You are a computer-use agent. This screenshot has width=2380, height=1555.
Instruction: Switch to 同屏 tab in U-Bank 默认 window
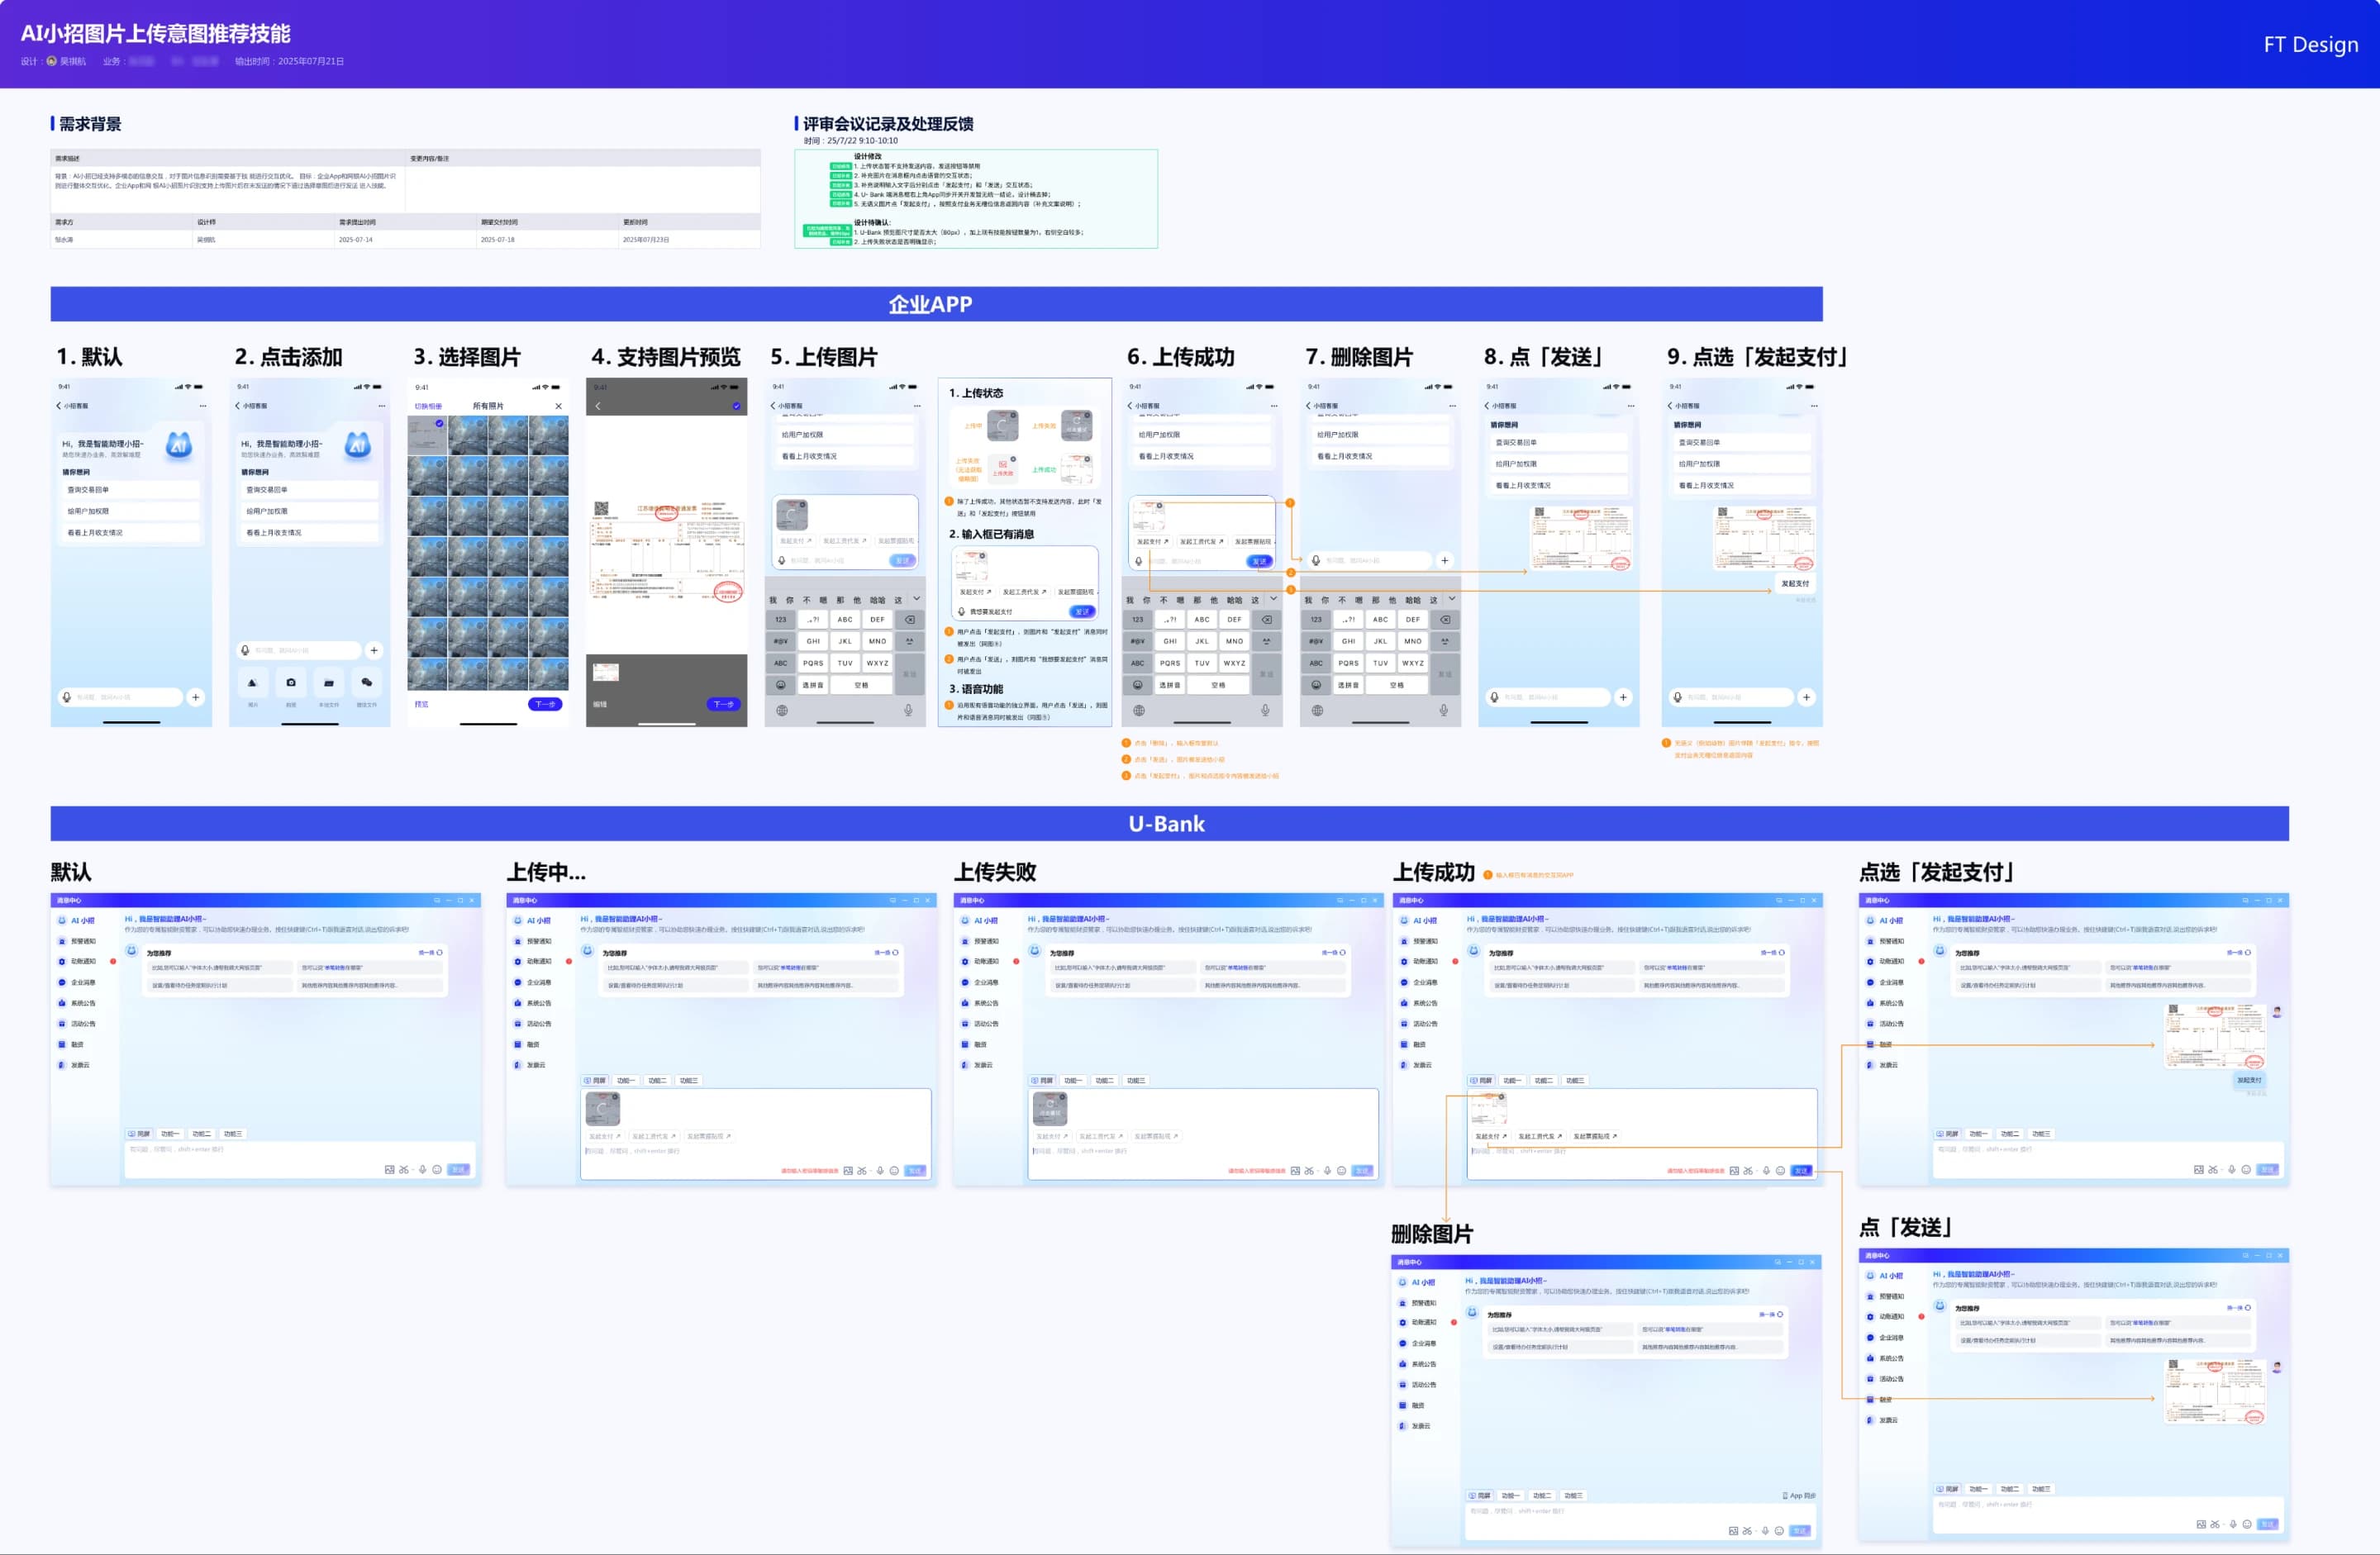click(x=139, y=1134)
